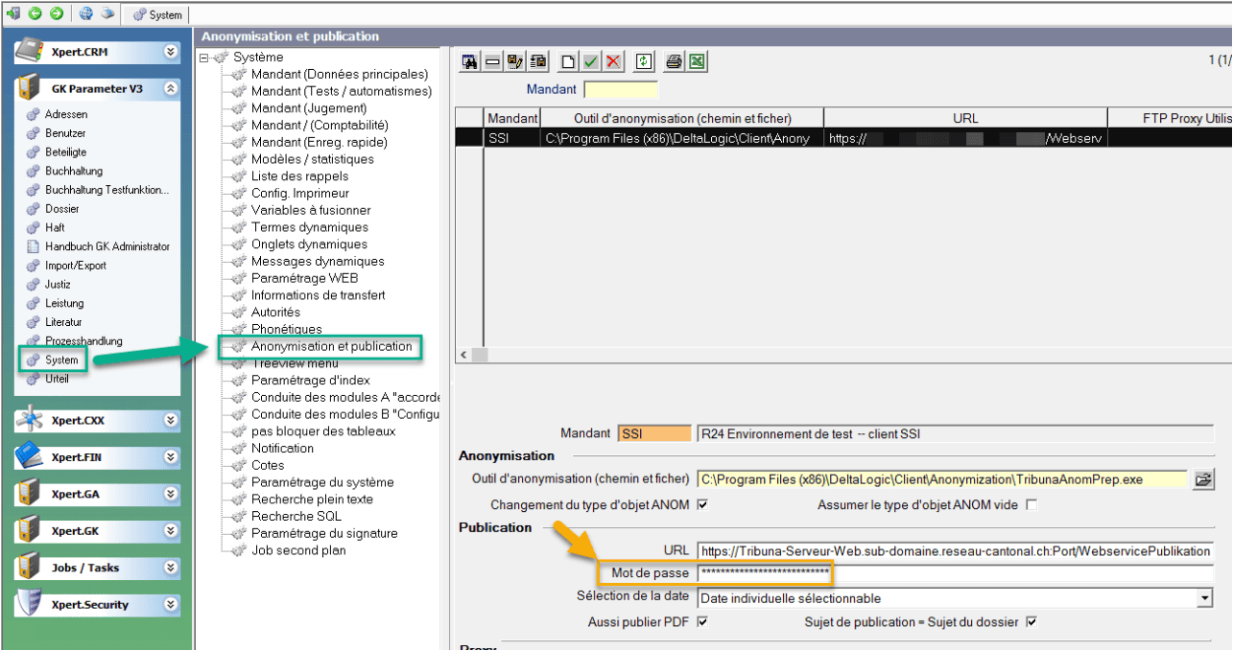
Task: Select Notification tree item
Action: [282, 448]
